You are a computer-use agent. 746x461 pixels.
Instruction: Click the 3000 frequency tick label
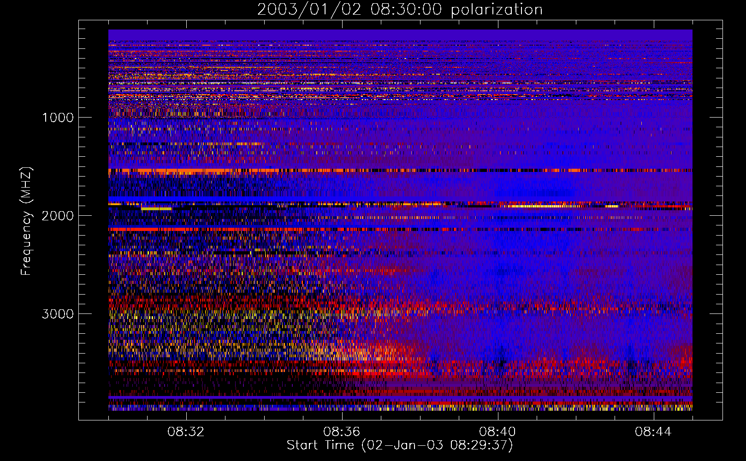tap(58, 314)
